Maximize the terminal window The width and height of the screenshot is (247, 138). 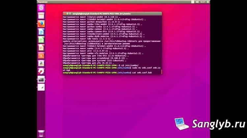click(x=70, y=14)
